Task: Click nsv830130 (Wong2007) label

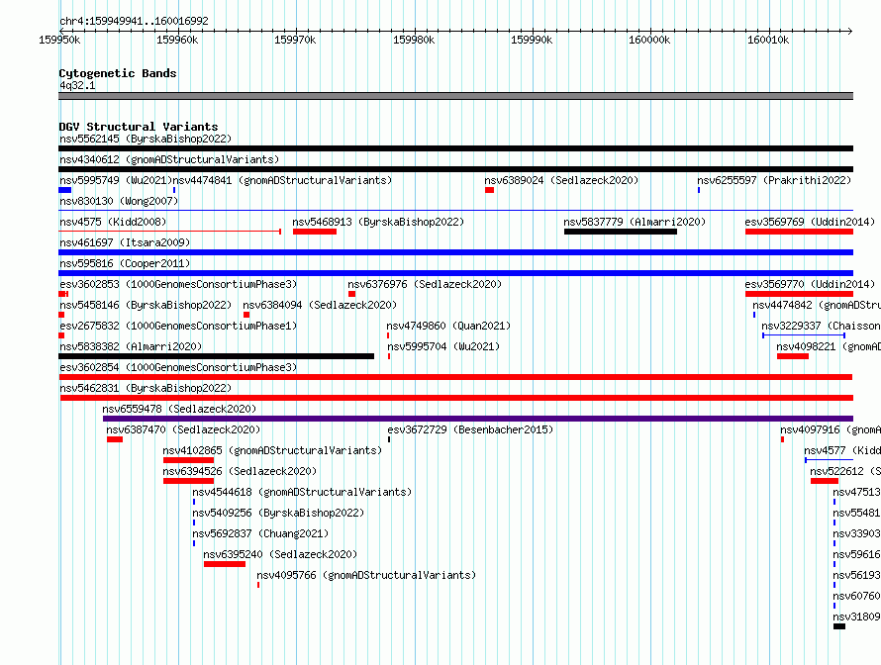Action: click(x=119, y=201)
